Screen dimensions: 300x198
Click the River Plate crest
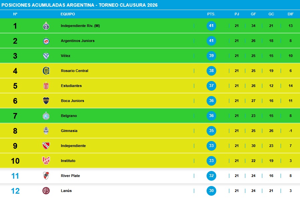(46, 176)
